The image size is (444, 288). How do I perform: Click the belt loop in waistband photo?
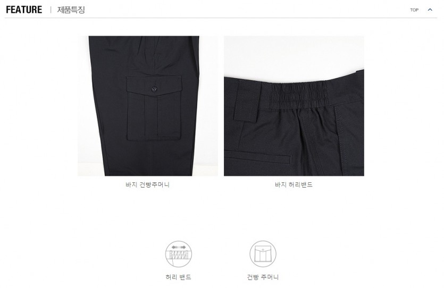point(247,100)
